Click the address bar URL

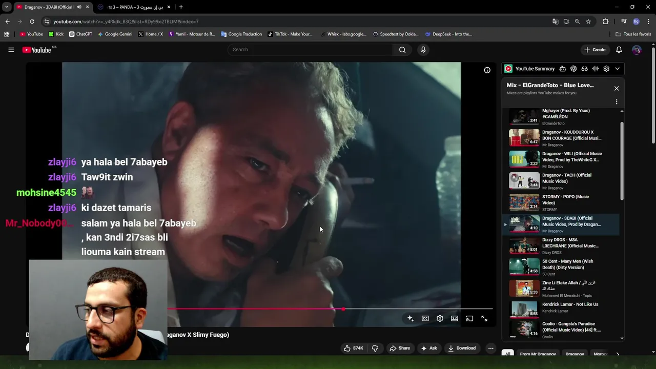click(x=126, y=22)
